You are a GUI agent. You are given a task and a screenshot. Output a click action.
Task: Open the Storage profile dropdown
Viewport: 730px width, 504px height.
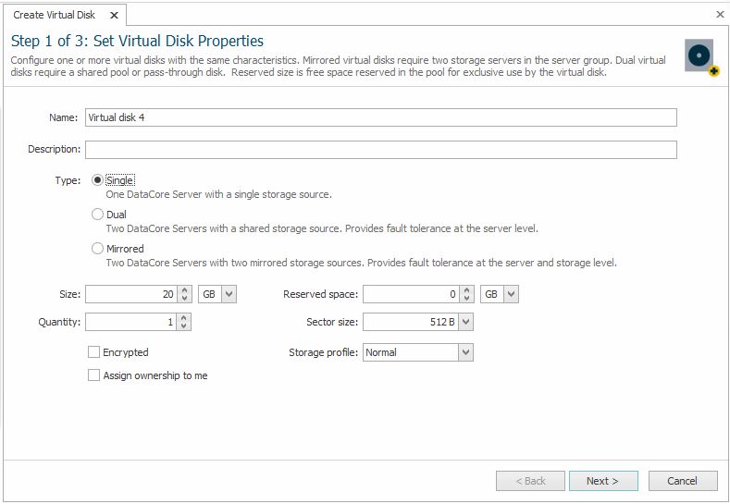pyautogui.click(x=465, y=352)
